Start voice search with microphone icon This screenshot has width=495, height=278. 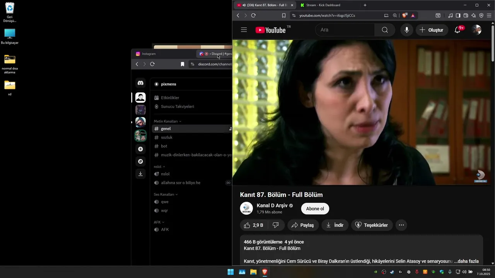pyautogui.click(x=406, y=30)
